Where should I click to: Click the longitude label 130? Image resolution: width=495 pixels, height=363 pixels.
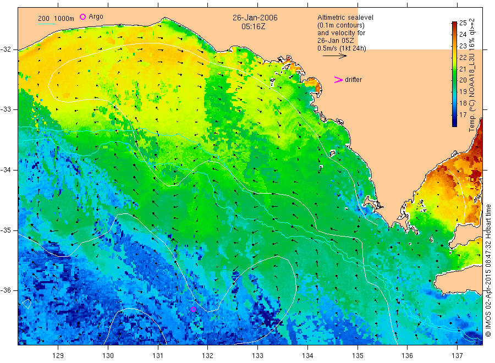coord(108,356)
